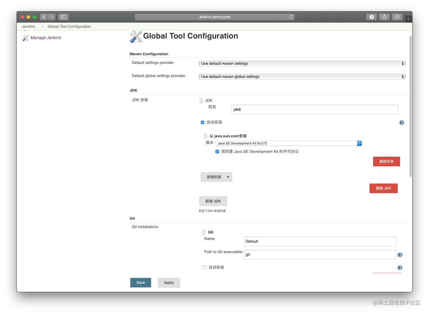The height and width of the screenshot is (314, 429).
Task: Toggle Safari sidebar button
Action: [x=63, y=17]
